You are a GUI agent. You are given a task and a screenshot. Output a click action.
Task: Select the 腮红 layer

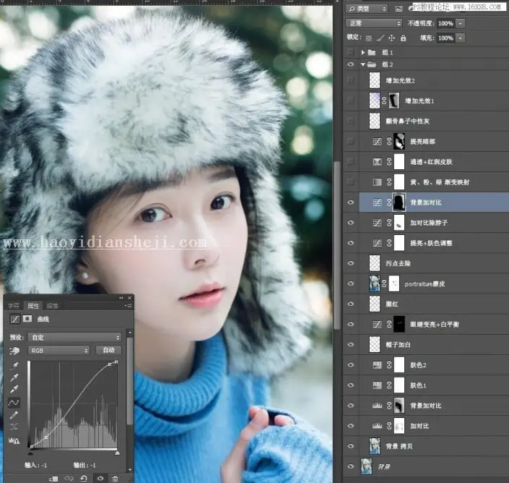[x=434, y=304]
